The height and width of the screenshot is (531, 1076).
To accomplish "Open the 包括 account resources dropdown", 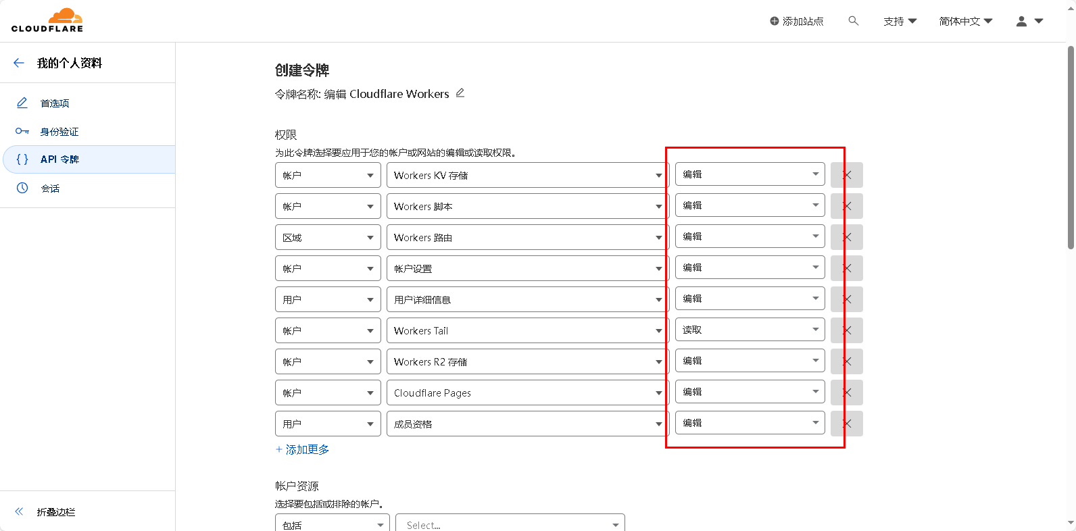I will coord(333,523).
